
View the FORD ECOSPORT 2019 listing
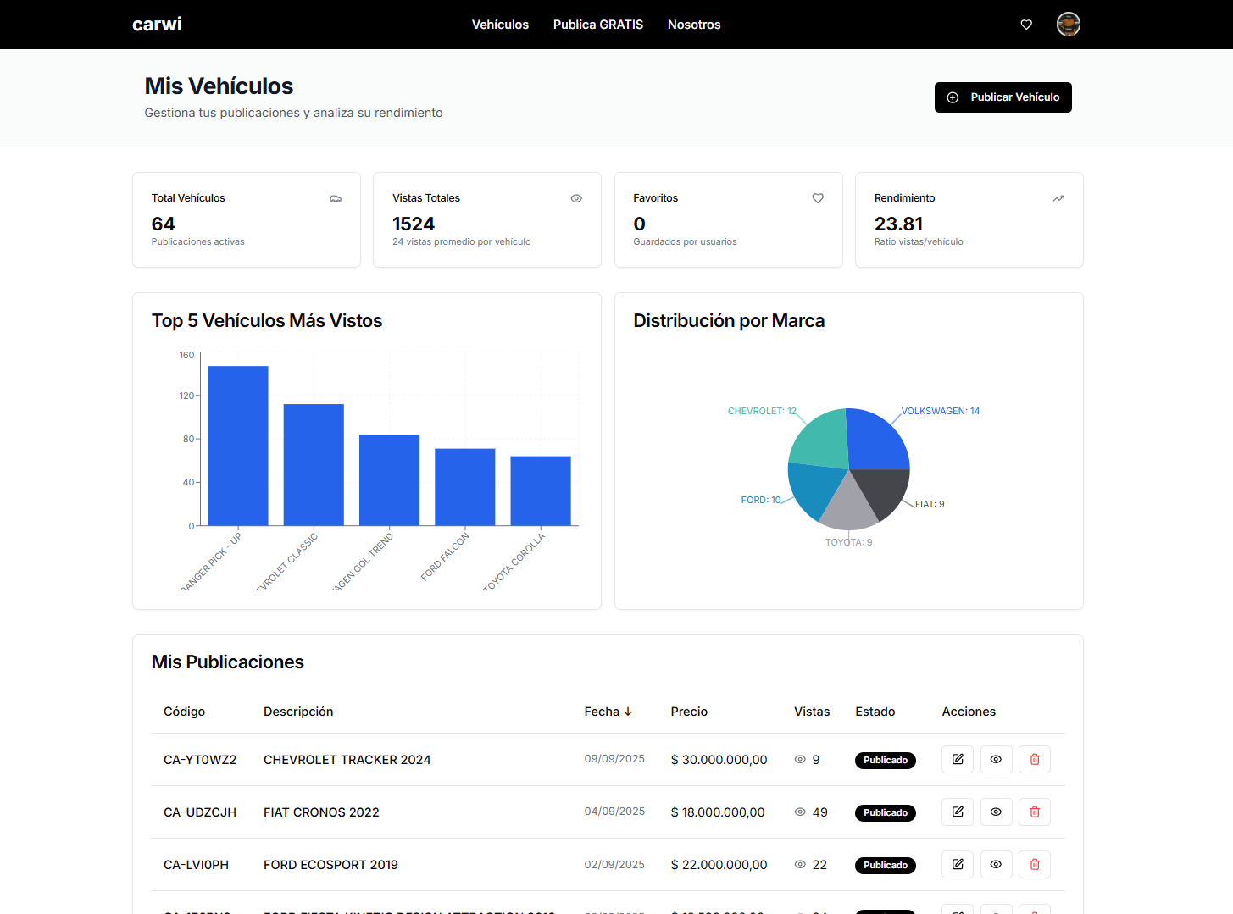[997, 865]
